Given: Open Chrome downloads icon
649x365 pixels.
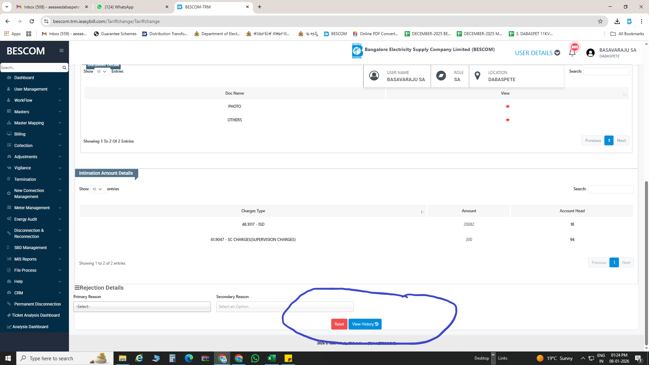Looking at the screenshot, I should [x=617, y=21].
